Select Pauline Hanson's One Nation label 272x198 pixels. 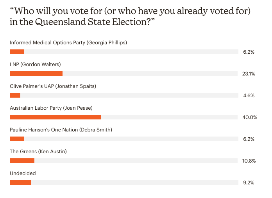pyautogui.click(x=61, y=130)
